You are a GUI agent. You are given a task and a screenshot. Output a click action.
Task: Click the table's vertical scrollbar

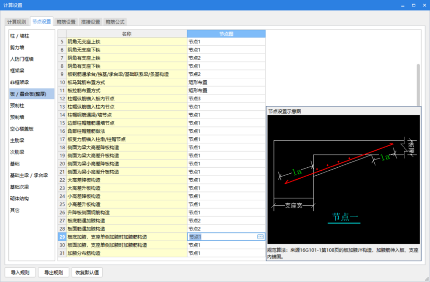click(x=418, y=85)
